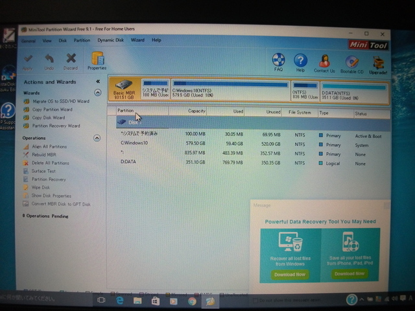Image resolution: width=415 pixels, height=311 pixels.
Task: Start the Copy Disk Wizard
Action: pyautogui.click(x=49, y=118)
